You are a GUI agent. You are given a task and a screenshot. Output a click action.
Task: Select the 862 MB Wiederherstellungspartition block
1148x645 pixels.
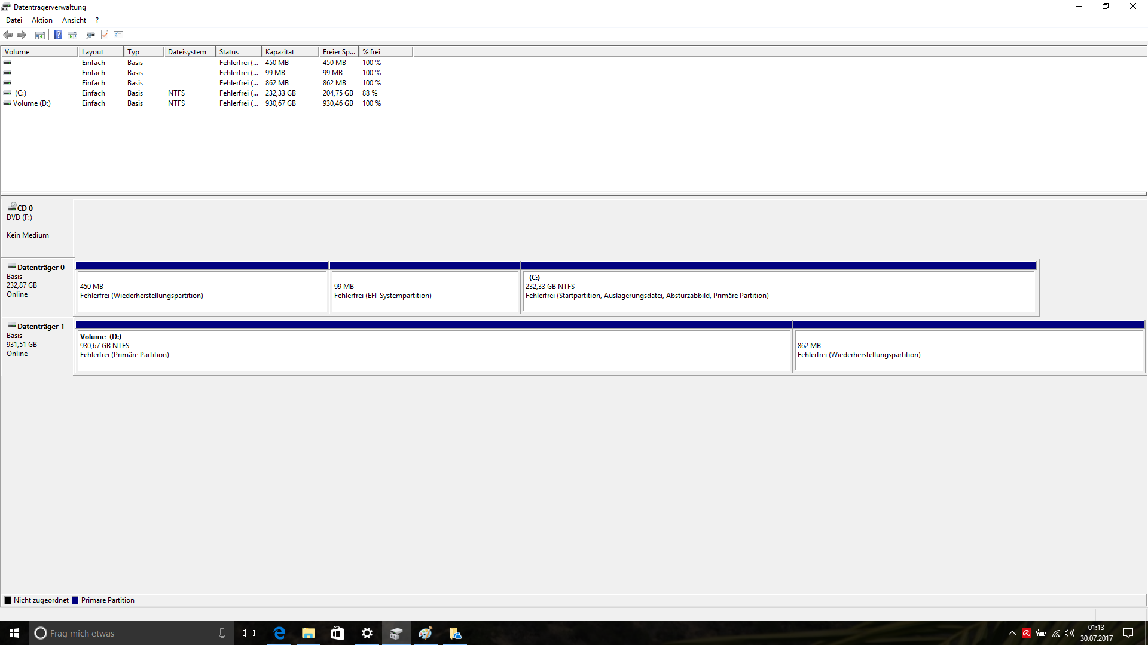[x=968, y=351]
